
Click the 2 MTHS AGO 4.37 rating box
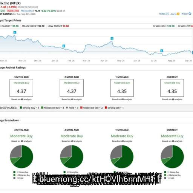click(72, 88)
